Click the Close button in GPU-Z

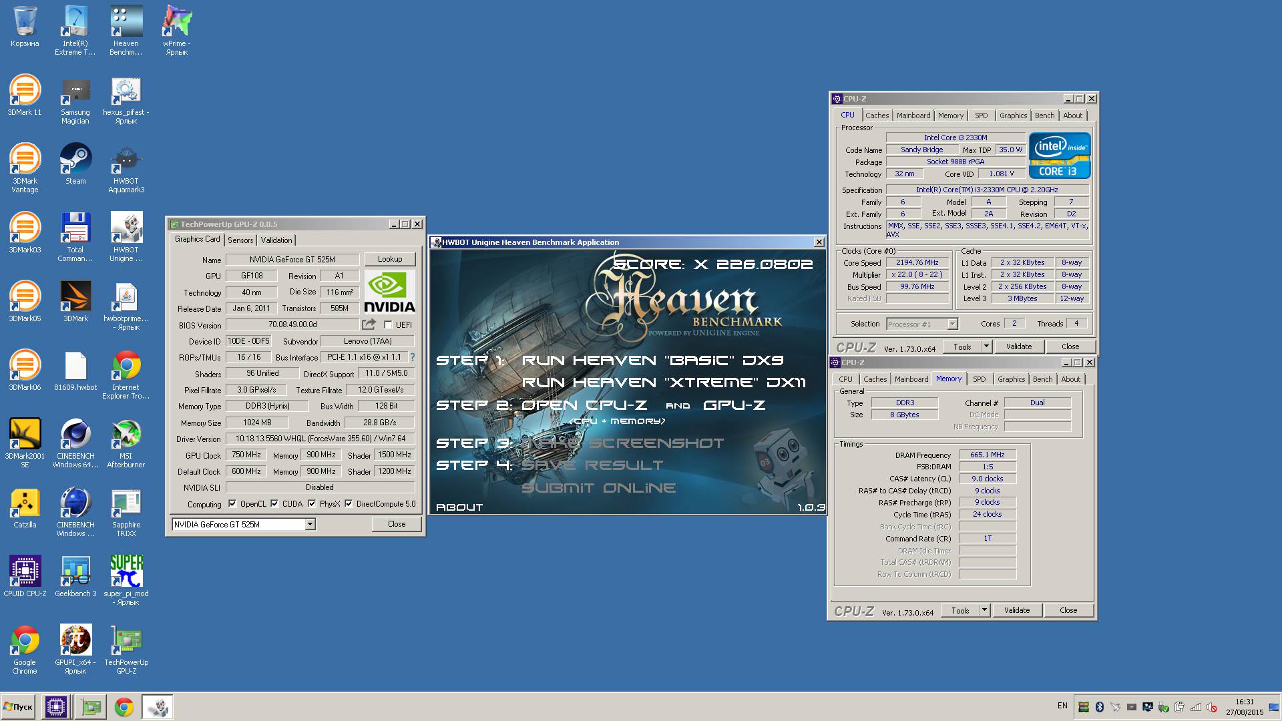tap(397, 524)
